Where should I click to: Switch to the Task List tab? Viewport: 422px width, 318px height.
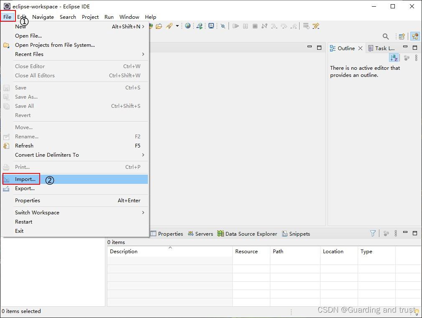tap(381, 48)
